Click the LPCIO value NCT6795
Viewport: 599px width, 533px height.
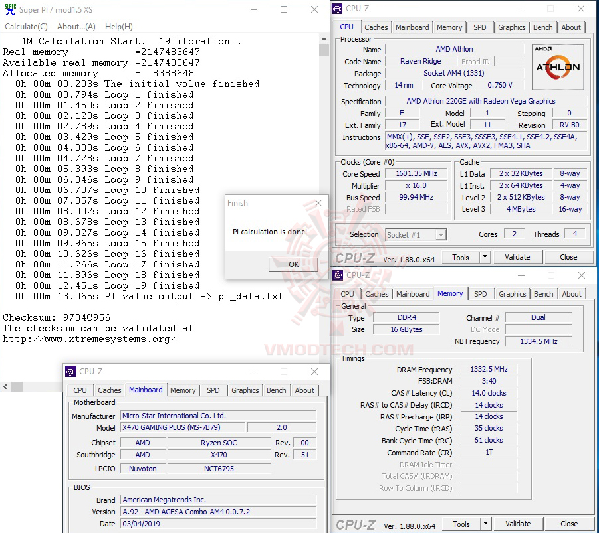click(219, 469)
